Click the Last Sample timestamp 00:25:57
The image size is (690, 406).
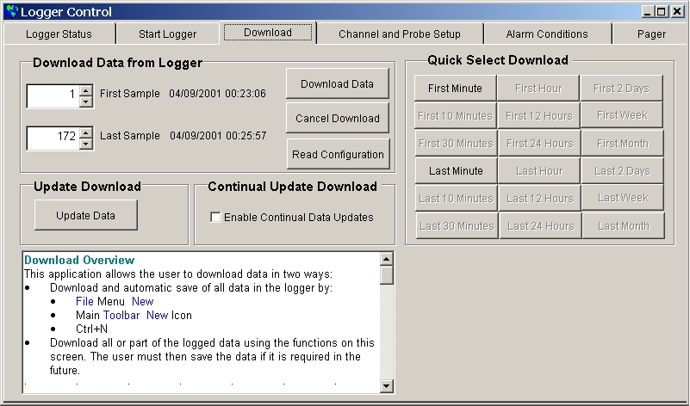click(x=246, y=136)
